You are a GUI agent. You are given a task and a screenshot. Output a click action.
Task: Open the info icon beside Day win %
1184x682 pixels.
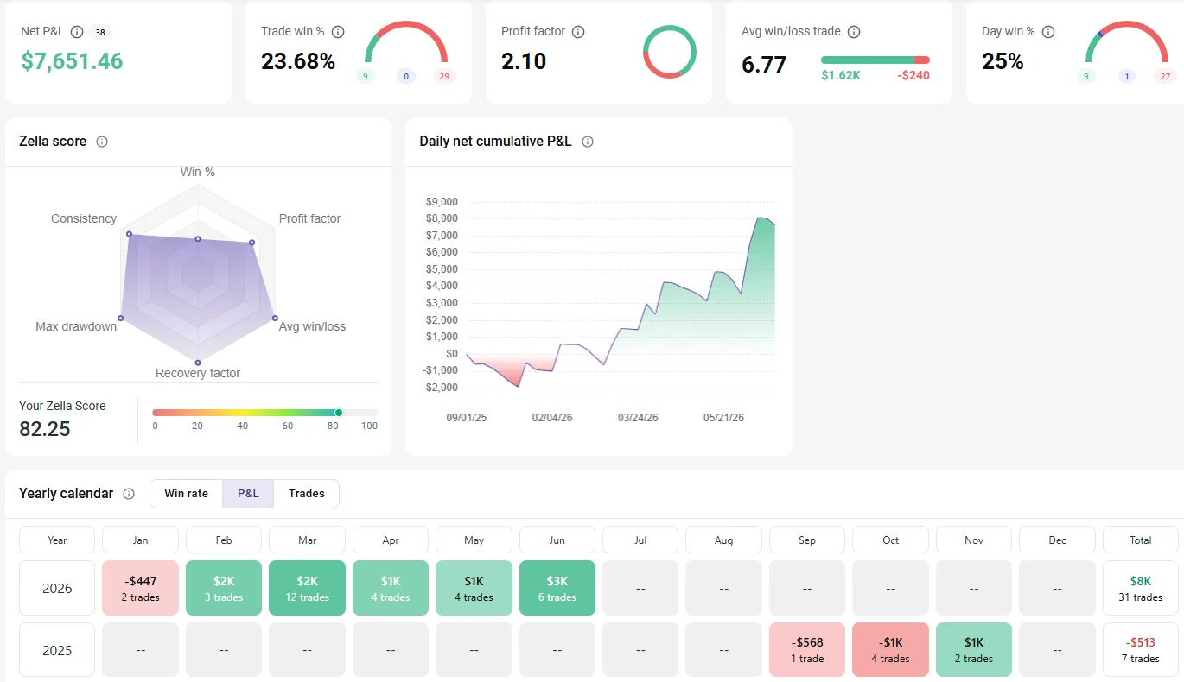(x=1048, y=32)
